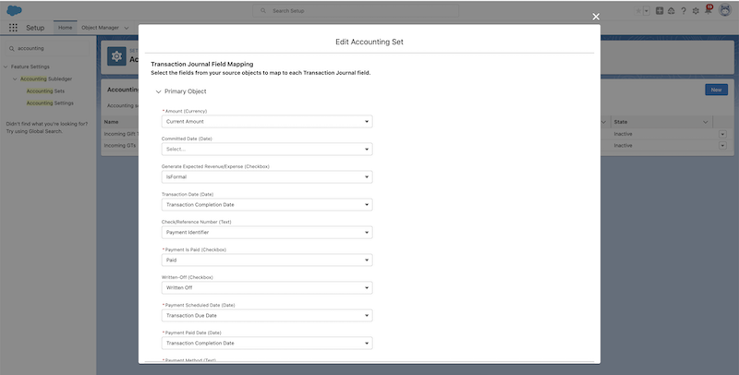Click 'Incoming Gift' row name
Screen dimensions: 739x375
click(x=120, y=134)
